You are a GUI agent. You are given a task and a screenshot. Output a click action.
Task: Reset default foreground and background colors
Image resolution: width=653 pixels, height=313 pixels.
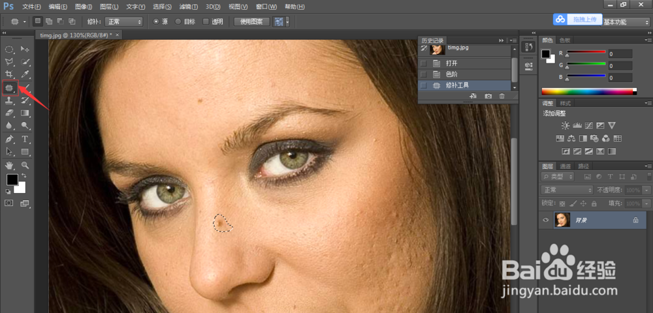click(x=7, y=191)
